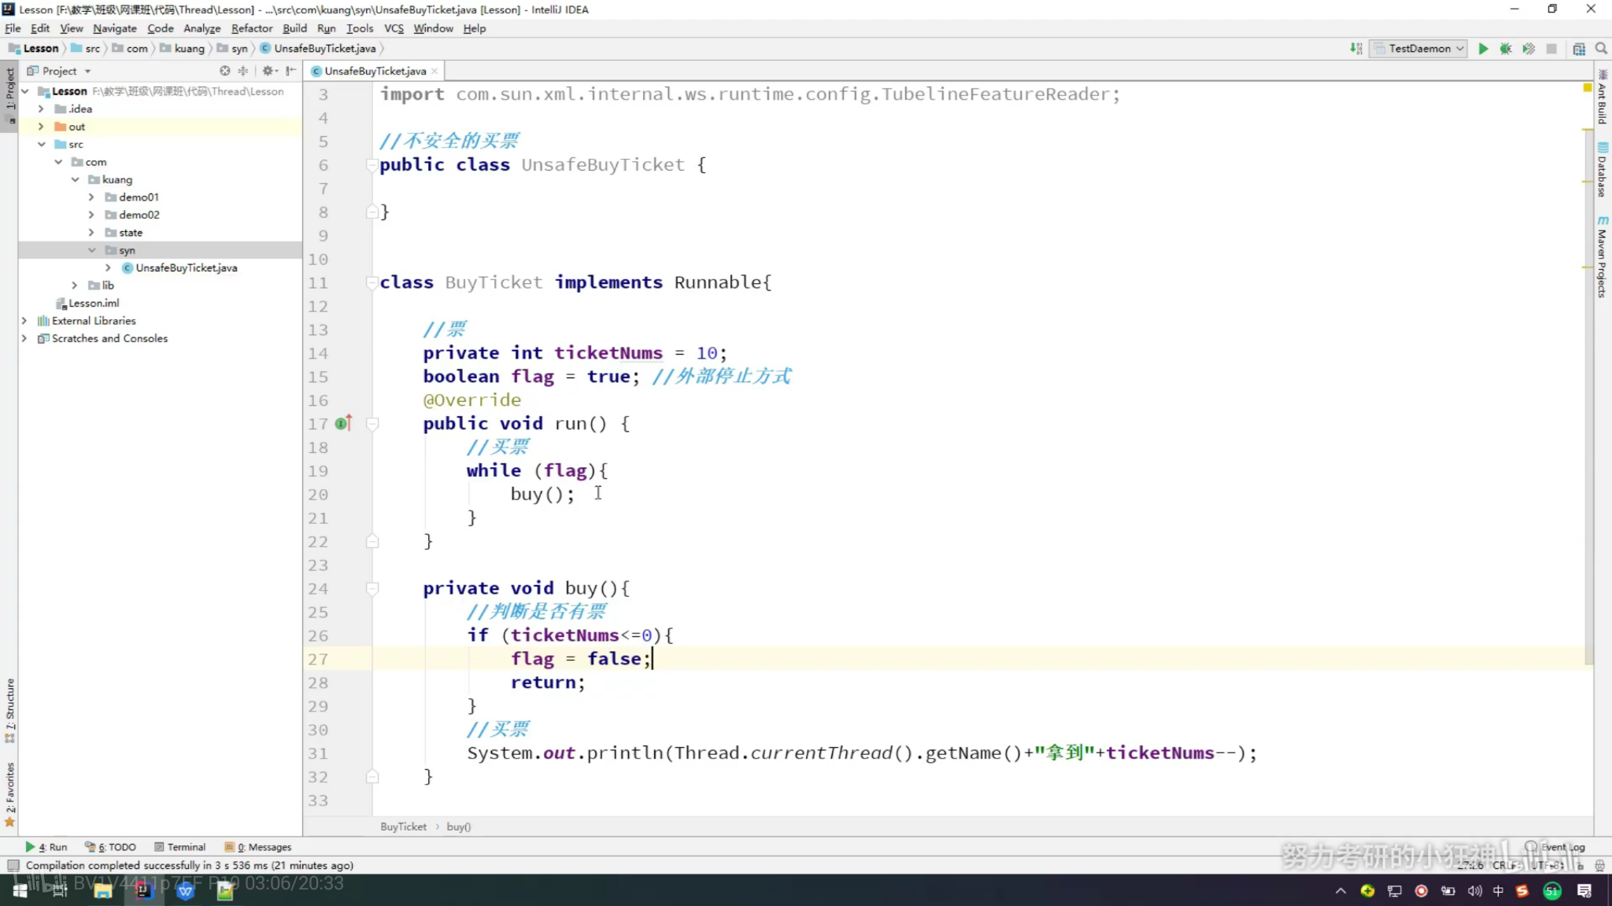The image size is (1612, 906).
Task: Fold the BuyTicket class on line 11
Action: tap(373, 282)
